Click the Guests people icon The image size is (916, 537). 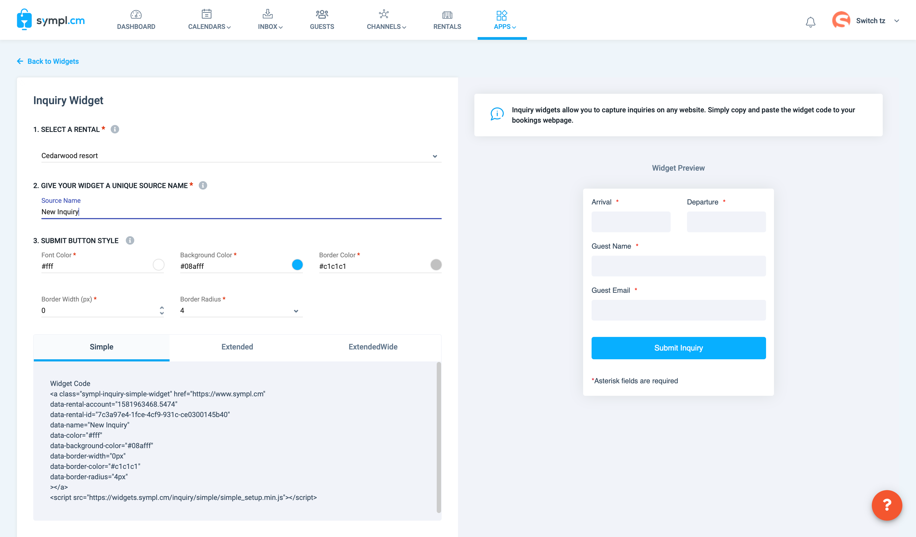click(322, 14)
